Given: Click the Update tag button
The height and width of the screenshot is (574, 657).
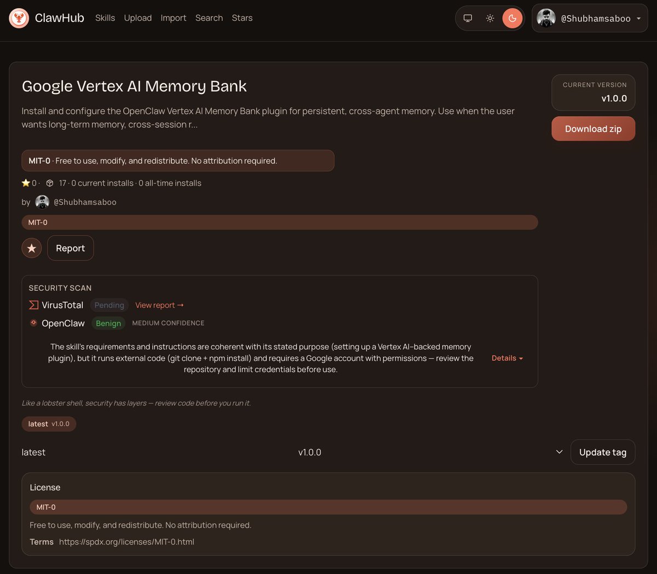Looking at the screenshot, I should pyautogui.click(x=603, y=452).
